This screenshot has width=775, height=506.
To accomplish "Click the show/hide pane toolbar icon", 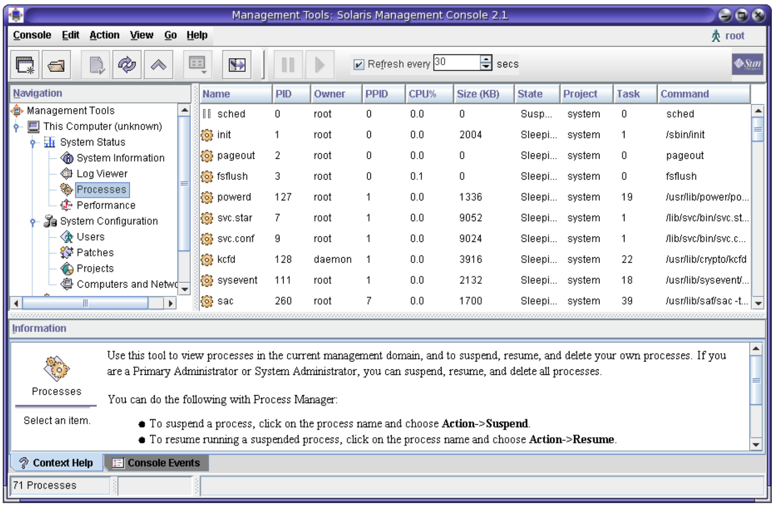I will pyautogui.click(x=237, y=65).
